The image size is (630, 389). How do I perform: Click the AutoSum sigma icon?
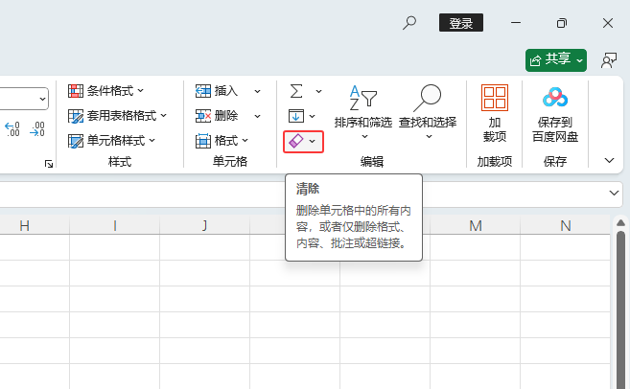(x=296, y=91)
